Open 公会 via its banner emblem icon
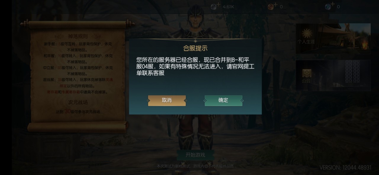 tap(306, 73)
